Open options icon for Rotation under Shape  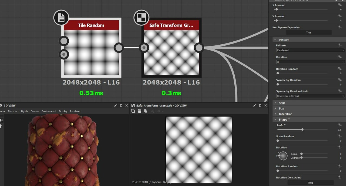point(340,148)
